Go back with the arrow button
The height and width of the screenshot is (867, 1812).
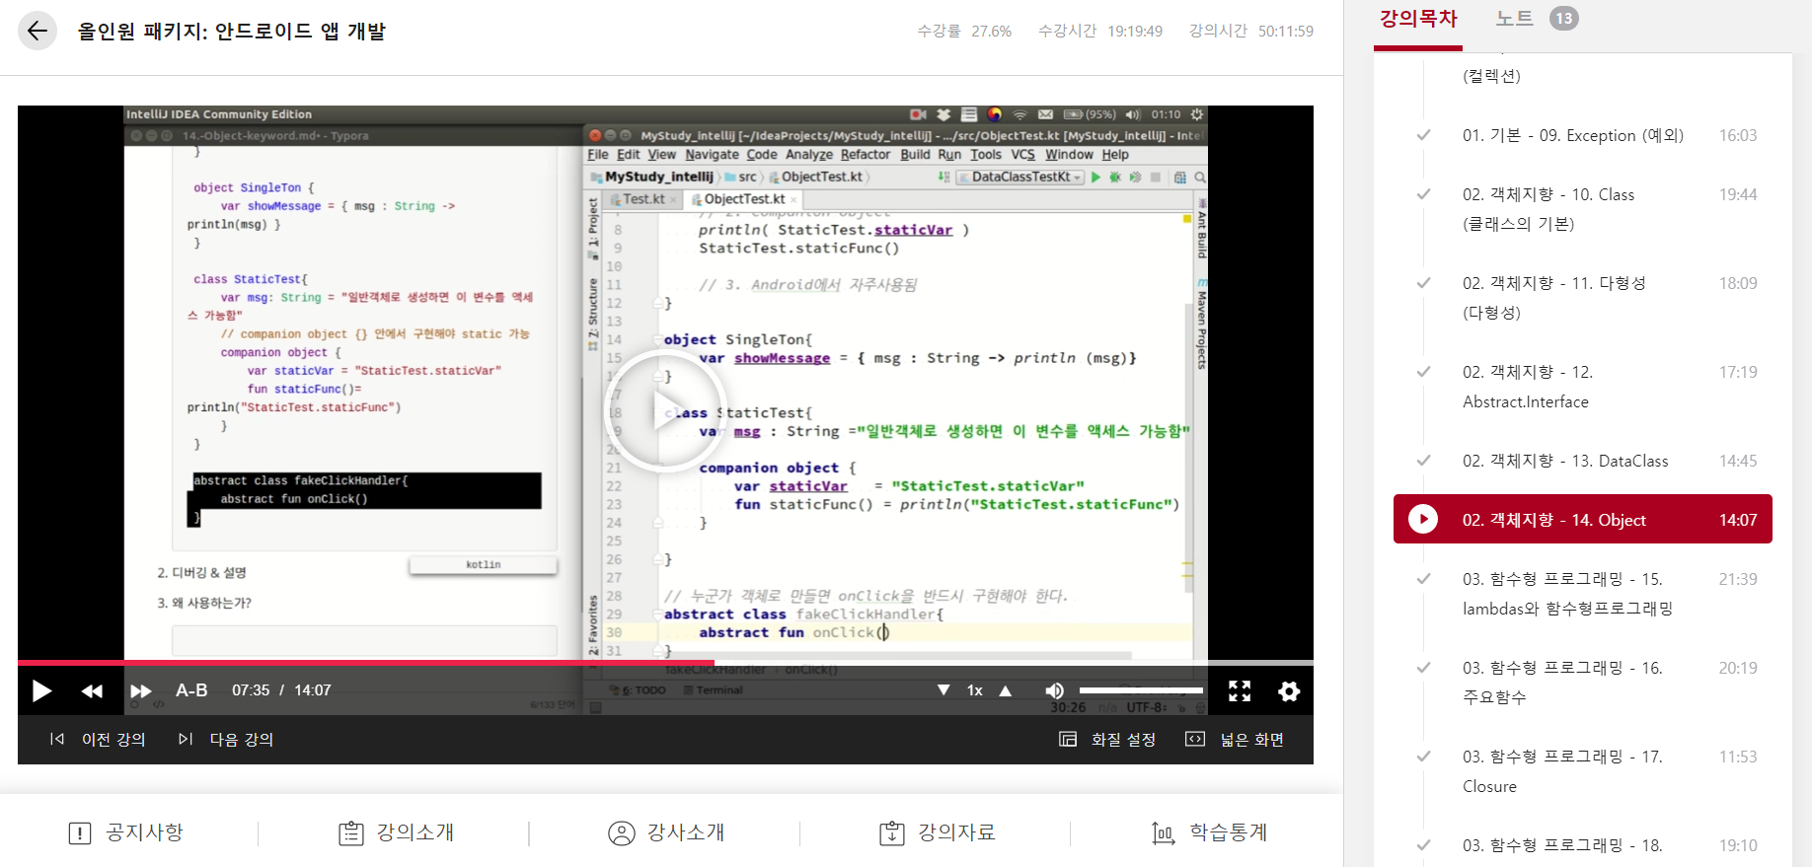click(x=38, y=31)
